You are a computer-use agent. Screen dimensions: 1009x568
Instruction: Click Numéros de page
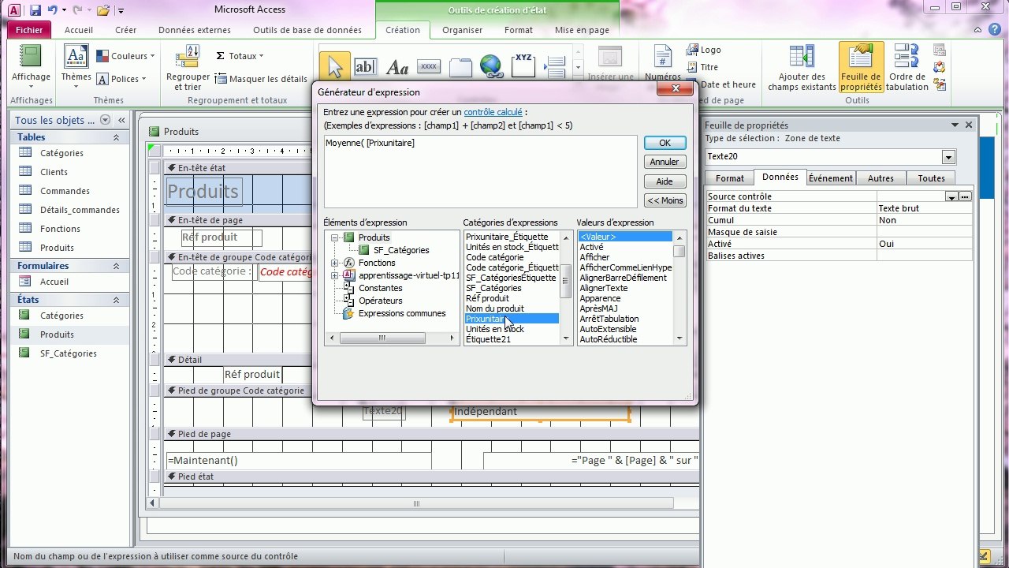[662, 65]
